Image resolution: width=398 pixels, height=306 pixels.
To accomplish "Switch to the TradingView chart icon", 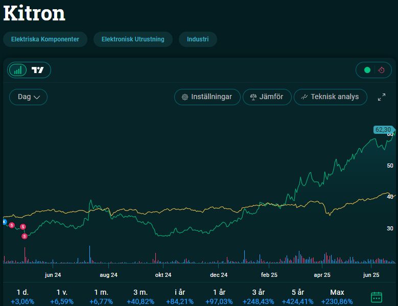I will pos(38,70).
